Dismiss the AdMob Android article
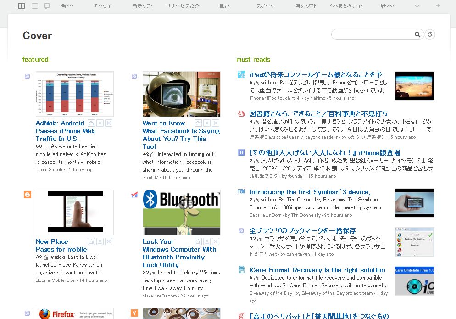The image size is (456, 319). pyautogui.click(x=109, y=123)
